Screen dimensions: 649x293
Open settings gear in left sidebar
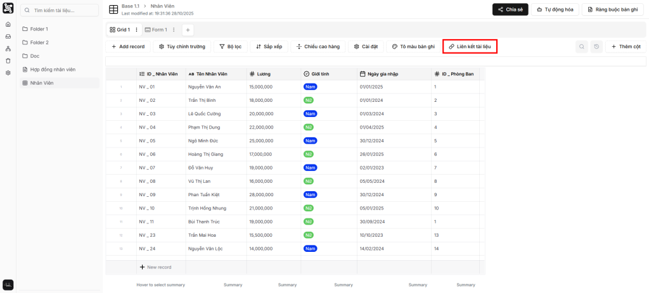pos(8,73)
